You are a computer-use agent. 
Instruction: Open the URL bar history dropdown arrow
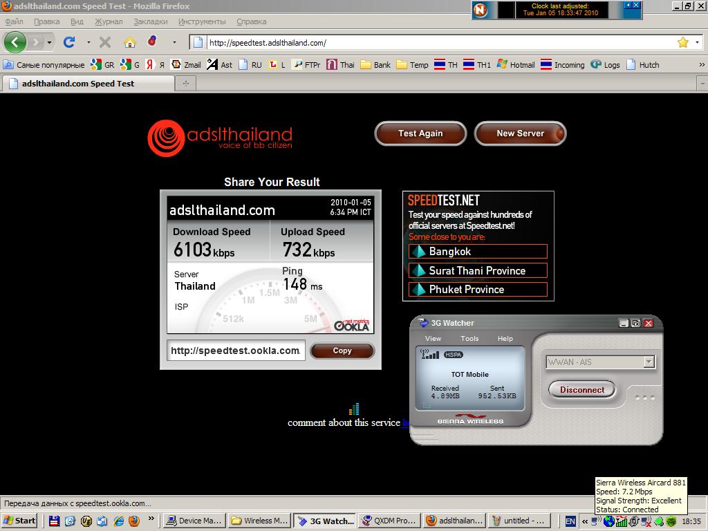point(697,42)
